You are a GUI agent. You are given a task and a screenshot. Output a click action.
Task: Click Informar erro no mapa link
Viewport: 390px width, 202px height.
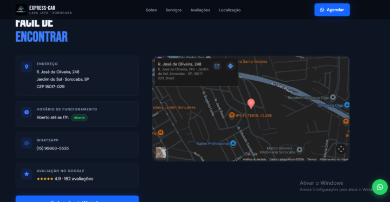pos(334,159)
